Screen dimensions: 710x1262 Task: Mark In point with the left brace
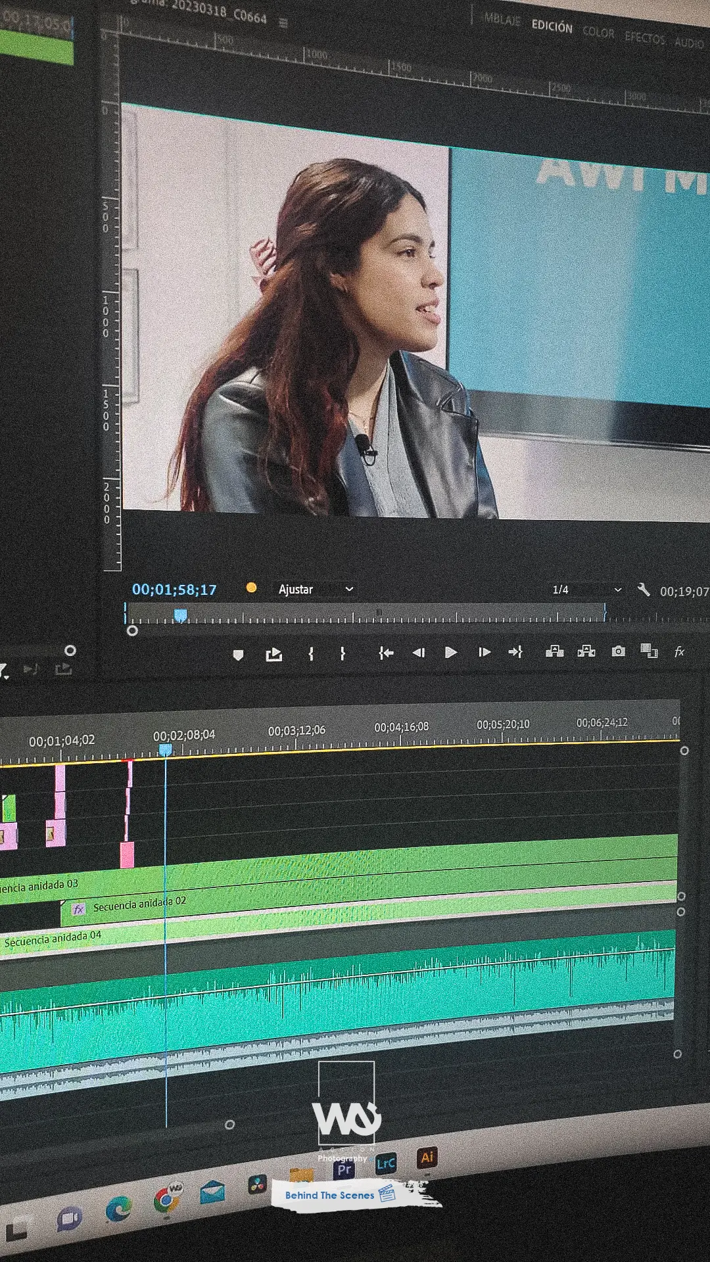point(311,653)
